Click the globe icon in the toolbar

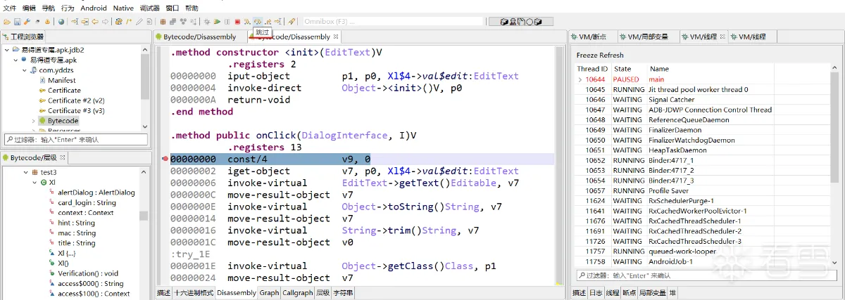61,22
